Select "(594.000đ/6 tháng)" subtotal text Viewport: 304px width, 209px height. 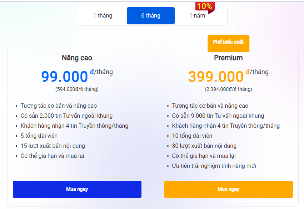tap(77, 89)
